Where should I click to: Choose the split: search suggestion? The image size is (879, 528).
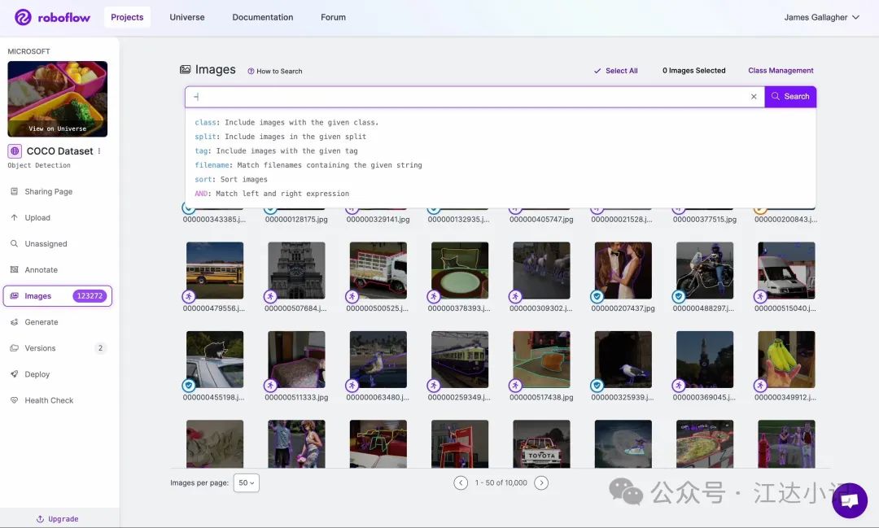[x=280, y=136]
